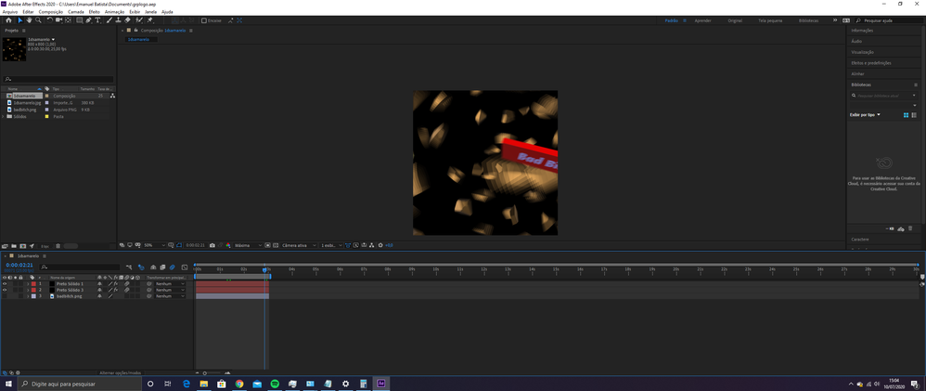Open the Composição menu
Viewport: 926px width, 391px height.
51,12
